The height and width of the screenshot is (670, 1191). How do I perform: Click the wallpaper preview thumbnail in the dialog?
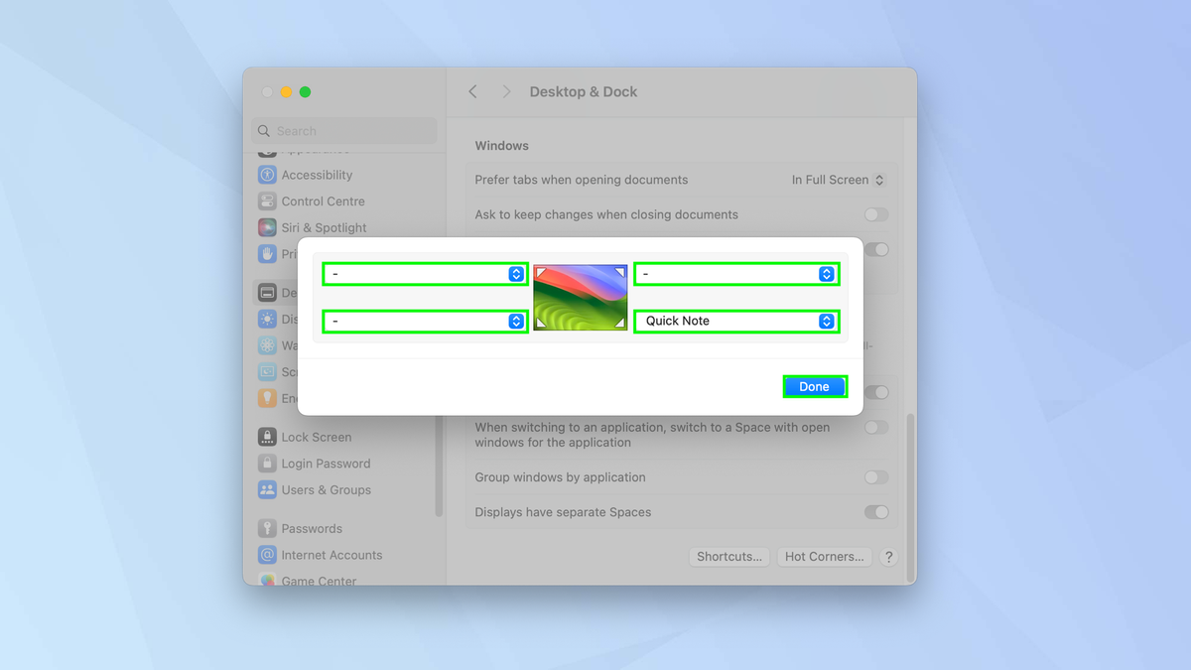tap(580, 297)
